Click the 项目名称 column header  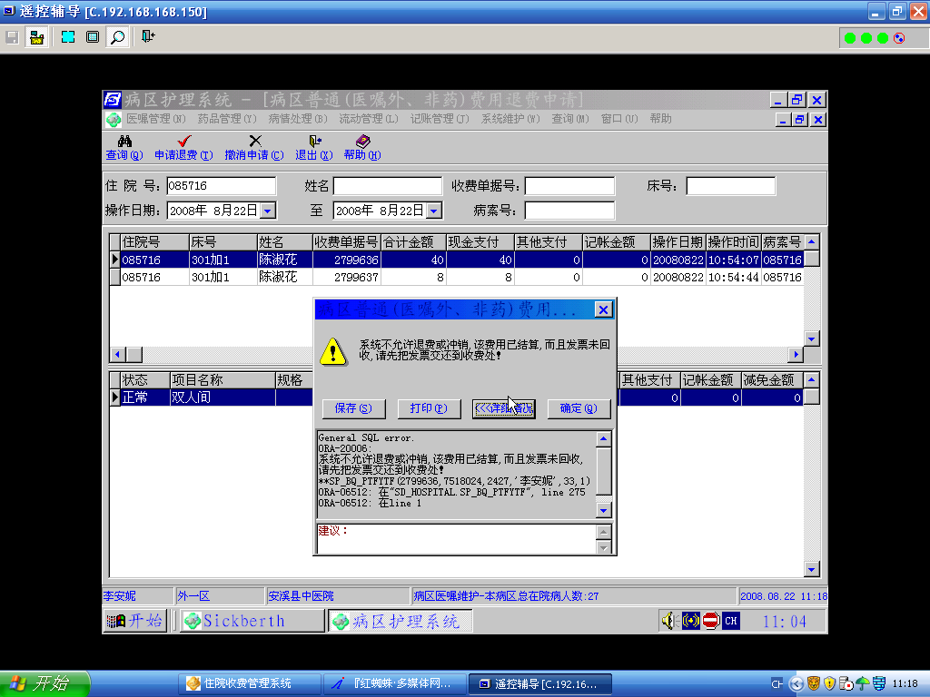click(x=223, y=380)
